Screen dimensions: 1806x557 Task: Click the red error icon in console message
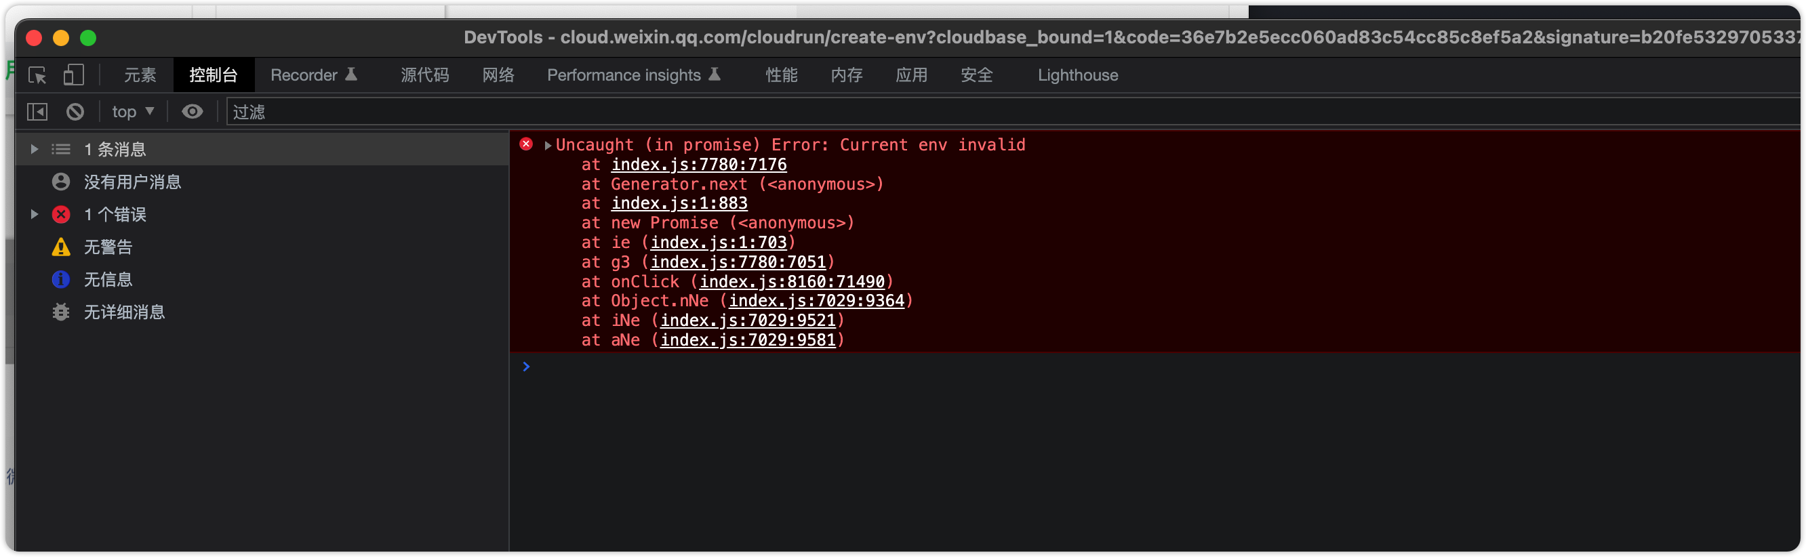coord(526,144)
